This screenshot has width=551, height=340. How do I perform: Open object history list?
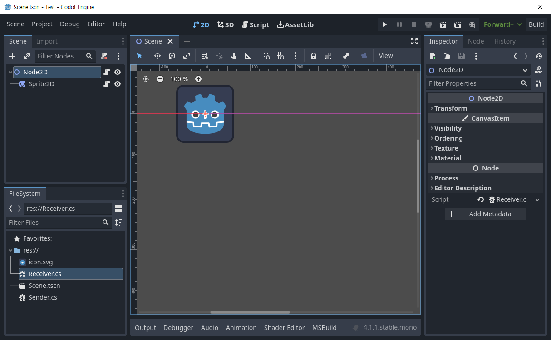point(539,56)
